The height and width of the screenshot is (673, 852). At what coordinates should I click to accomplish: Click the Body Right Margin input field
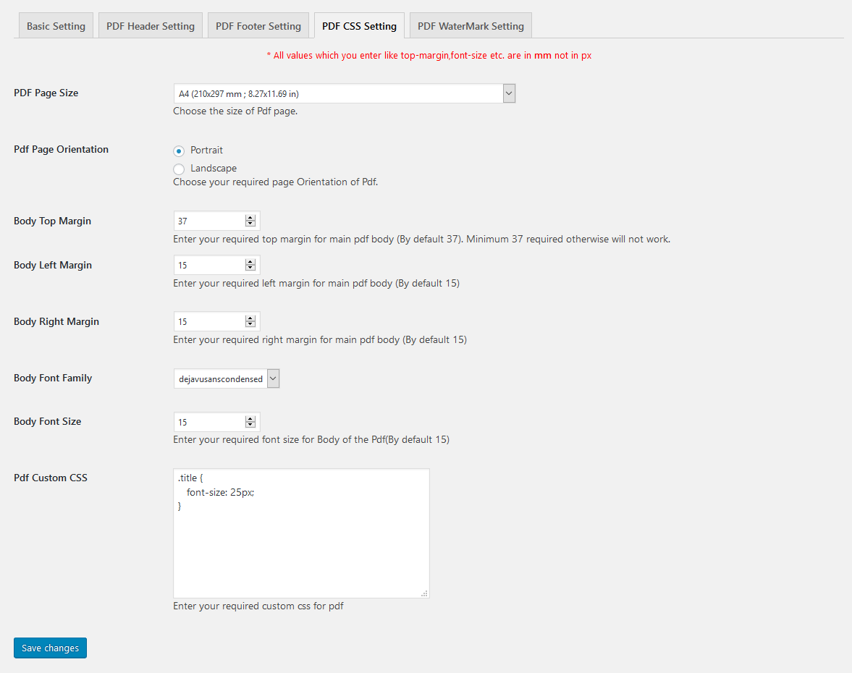tap(208, 322)
